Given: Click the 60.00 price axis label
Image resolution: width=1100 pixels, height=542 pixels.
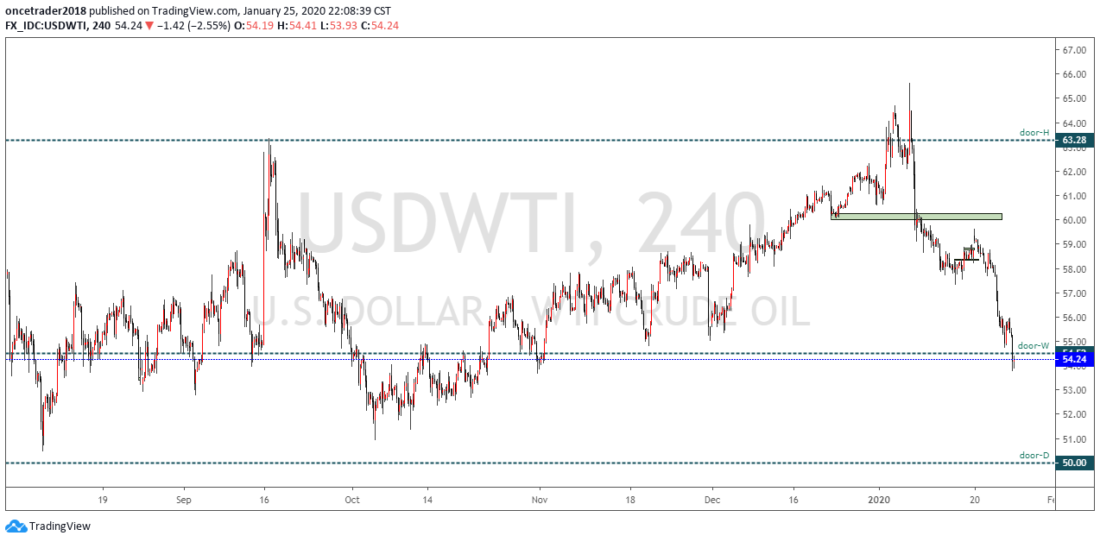Looking at the screenshot, I should 1074,220.
